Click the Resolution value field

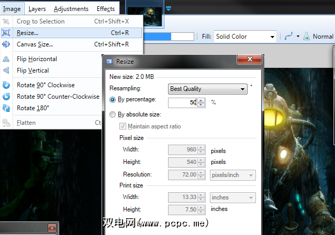click(183, 175)
